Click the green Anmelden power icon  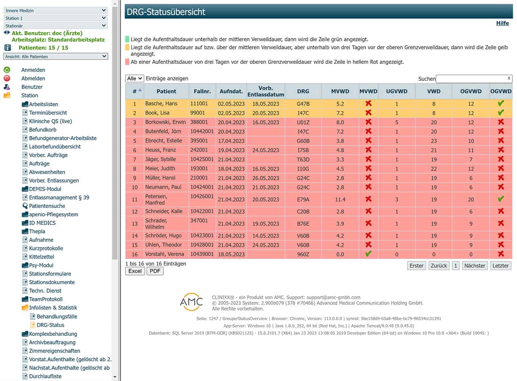click(x=7, y=70)
